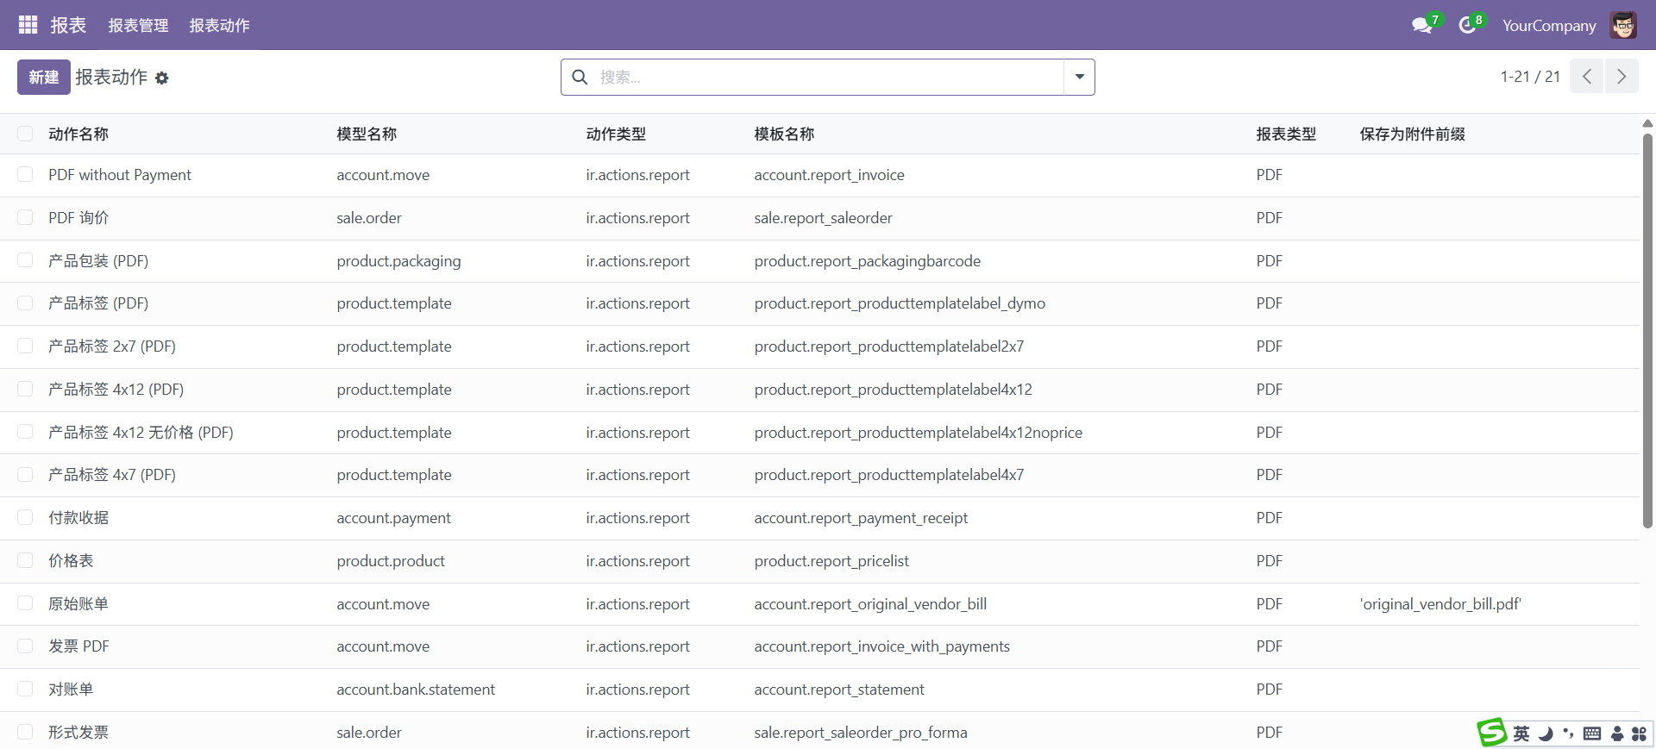The width and height of the screenshot is (1656, 749).
Task: Go to previous page with left chevron
Action: [x=1587, y=77]
